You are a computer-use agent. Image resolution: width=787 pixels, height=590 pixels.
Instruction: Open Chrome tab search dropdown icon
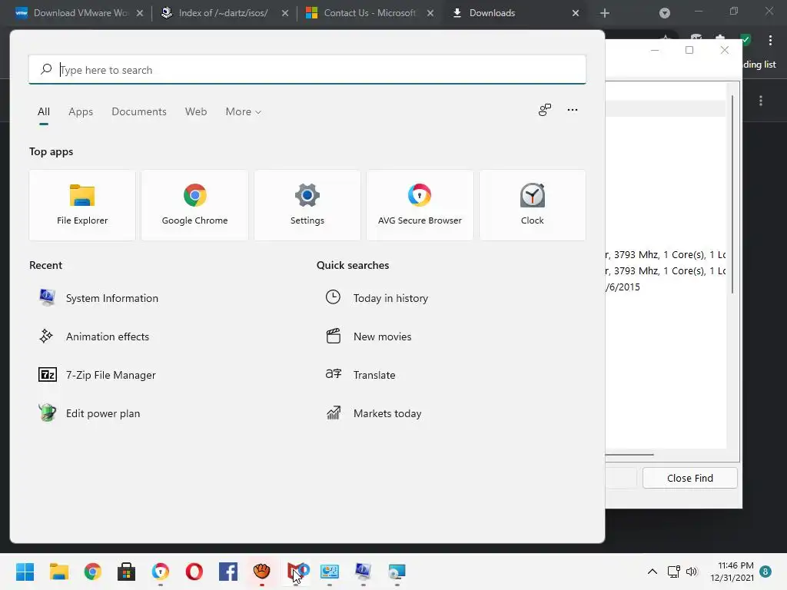665,13
